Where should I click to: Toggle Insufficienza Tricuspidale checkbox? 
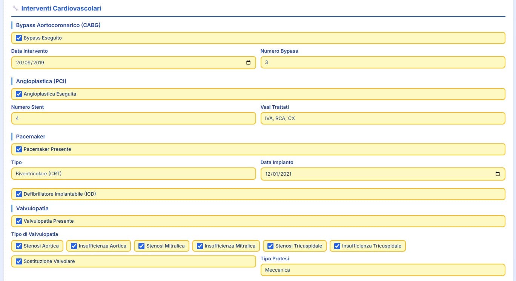pos(337,246)
